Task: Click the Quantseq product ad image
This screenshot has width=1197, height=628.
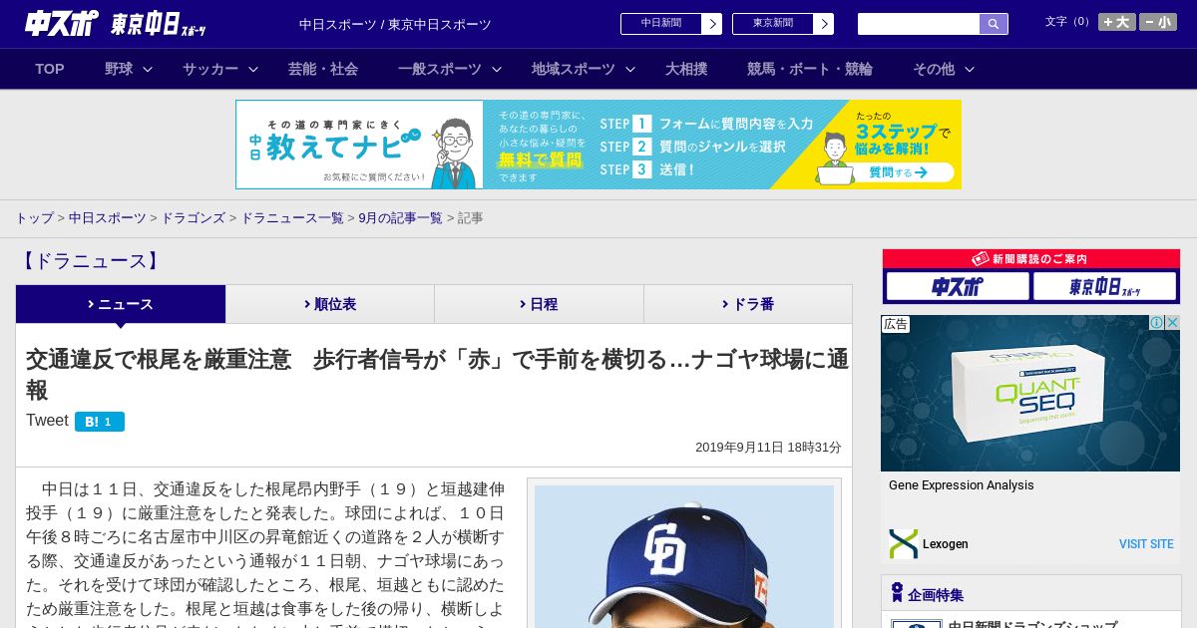Action: coord(1030,394)
